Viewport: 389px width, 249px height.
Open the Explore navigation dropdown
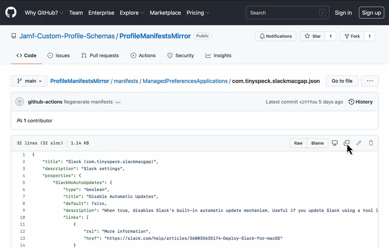click(131, 12)
